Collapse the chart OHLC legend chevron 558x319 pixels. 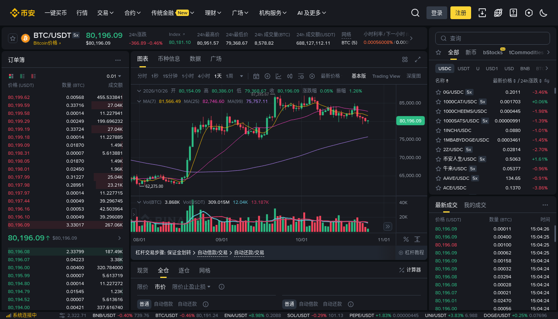click(139, 91)
